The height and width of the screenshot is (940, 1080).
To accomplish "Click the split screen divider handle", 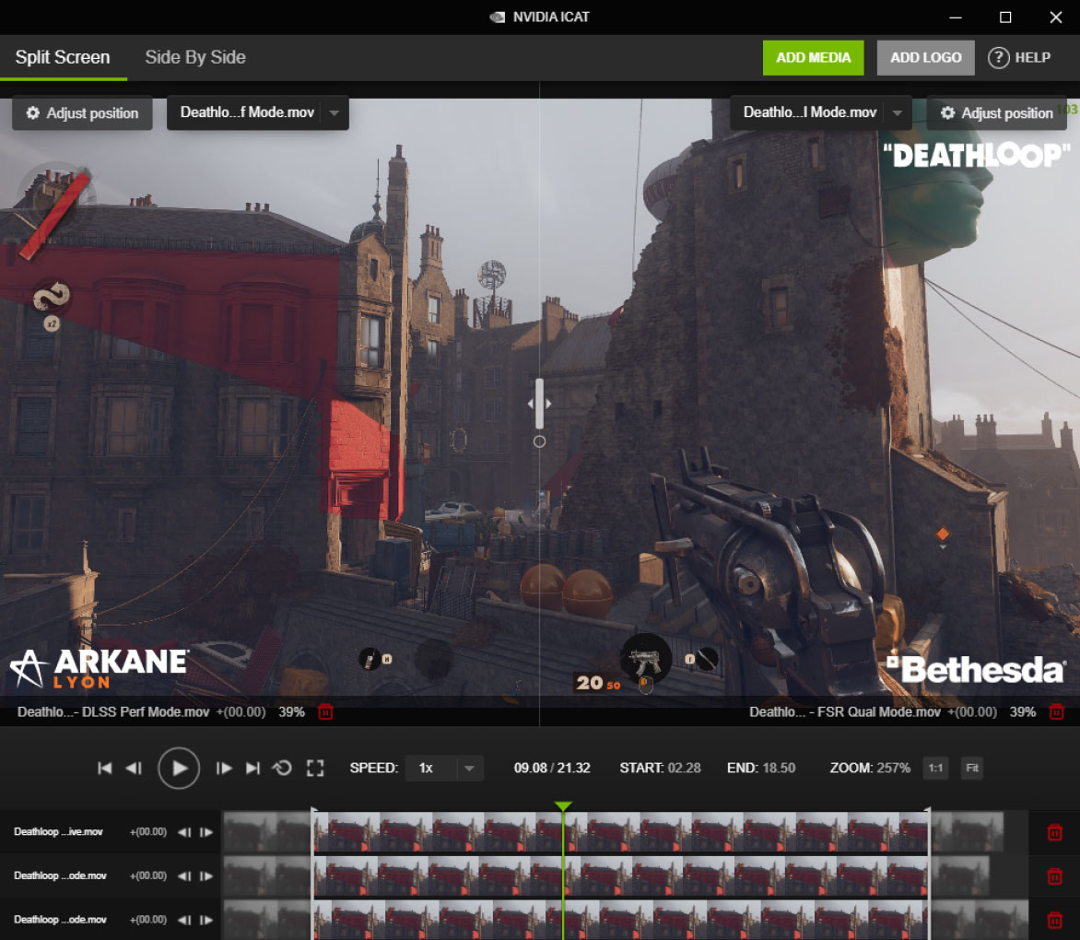I will [539, 404].
